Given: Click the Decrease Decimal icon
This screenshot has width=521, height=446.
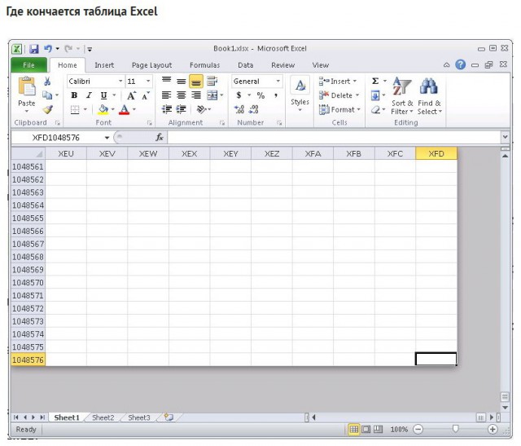Looking at the screenshot, I should [254, 109].
